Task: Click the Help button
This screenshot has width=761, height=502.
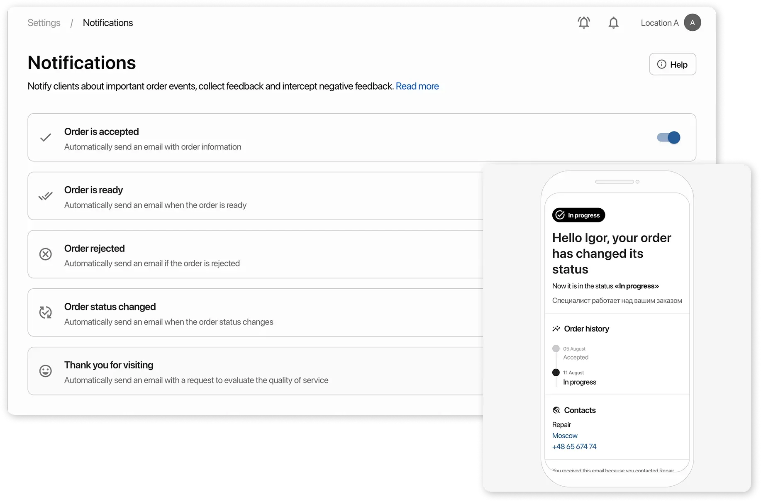Action: [672, 64]
